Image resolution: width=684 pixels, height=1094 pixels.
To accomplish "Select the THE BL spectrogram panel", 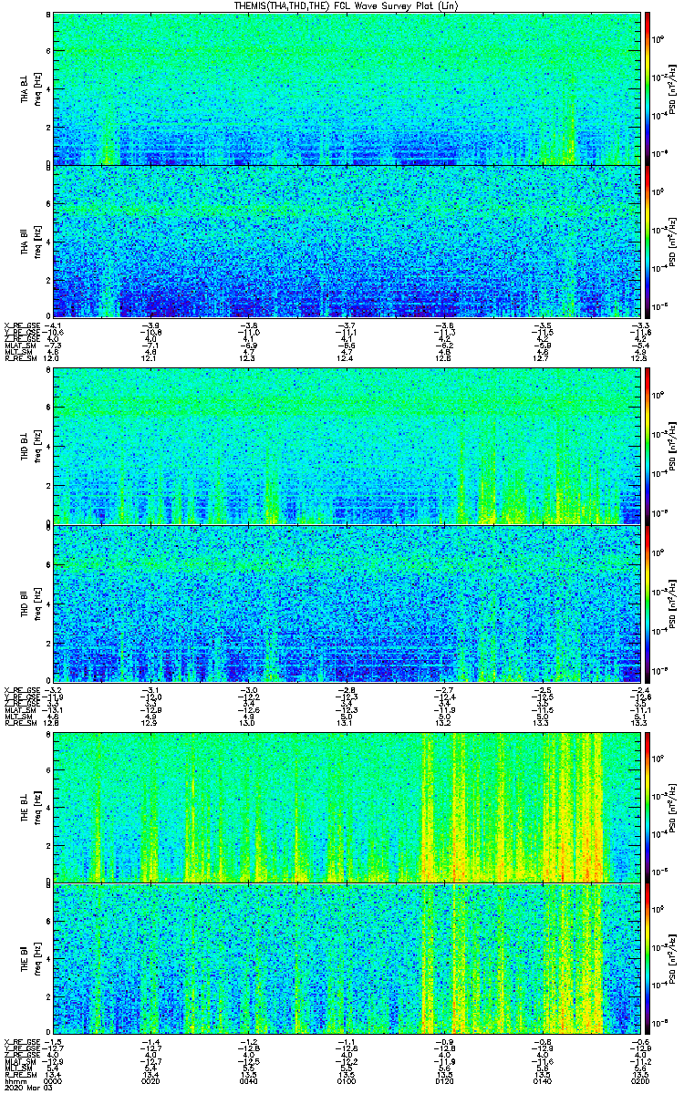I will click(x=346, y=807).
